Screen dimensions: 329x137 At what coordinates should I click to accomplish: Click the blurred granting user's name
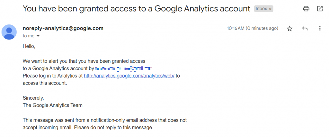click(123, 68)
